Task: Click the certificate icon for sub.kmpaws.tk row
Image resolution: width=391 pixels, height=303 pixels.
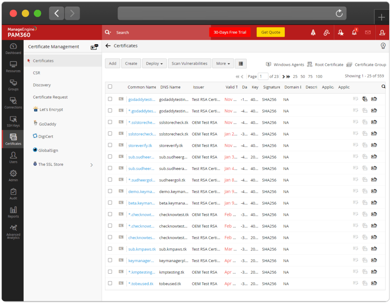Action: [121, 249]
